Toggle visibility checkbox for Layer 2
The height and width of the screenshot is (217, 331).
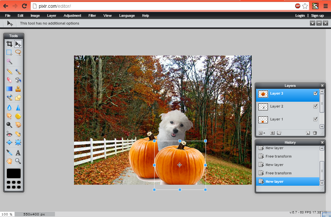315,106
